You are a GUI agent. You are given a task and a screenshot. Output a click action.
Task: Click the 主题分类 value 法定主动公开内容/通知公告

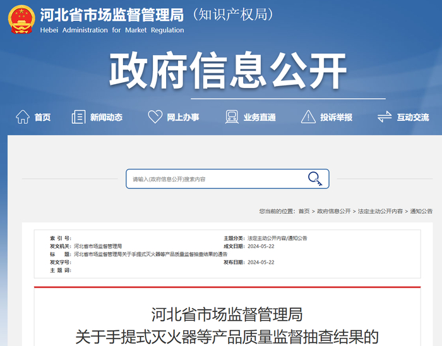(277, 238)
